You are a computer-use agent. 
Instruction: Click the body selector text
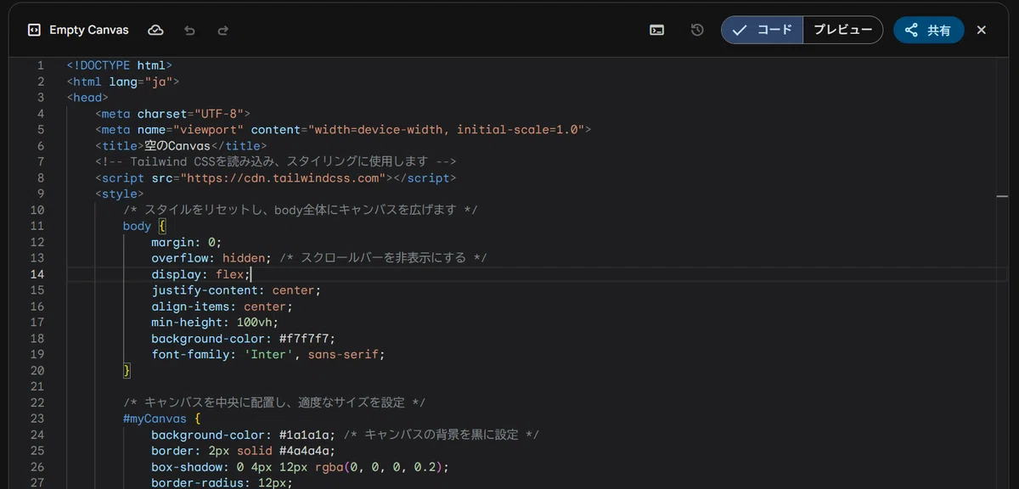tap(137, 227)
